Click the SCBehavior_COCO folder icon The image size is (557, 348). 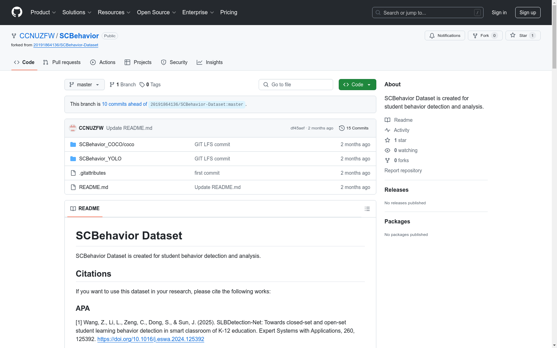(73, 144)
